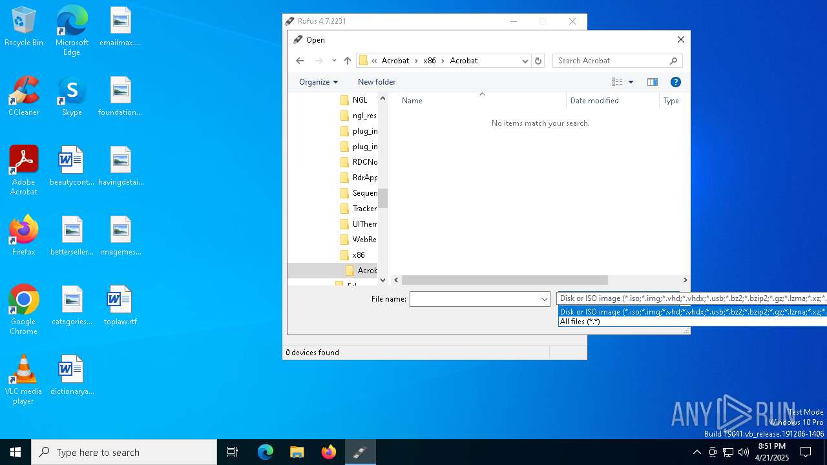Screen dimensions: 827x465
Task: Open Edge from the taskbar
Action: 266,452
